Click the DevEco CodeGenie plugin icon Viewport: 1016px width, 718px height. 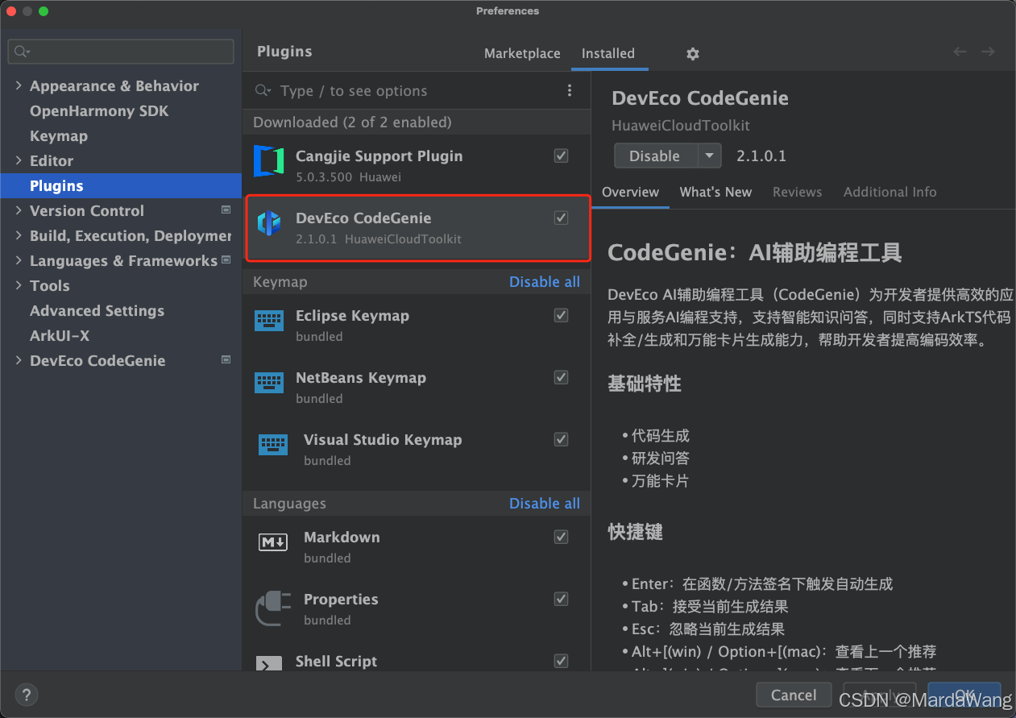tap(269, 223)
